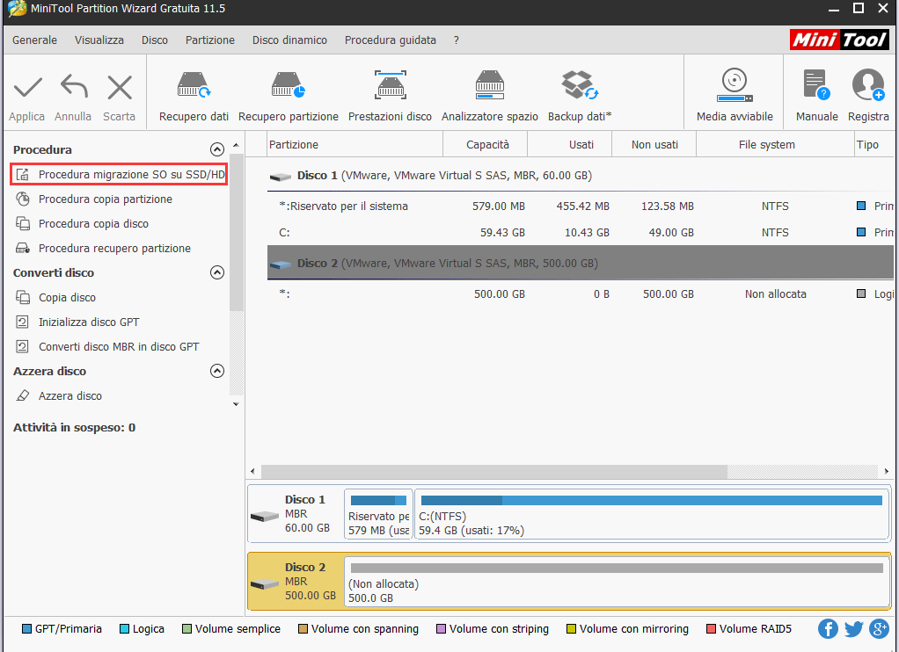Image resolution: width=899 pixels, height=652 pixels.
Task: Collapse the Procedura section
Action: (217, 149)
